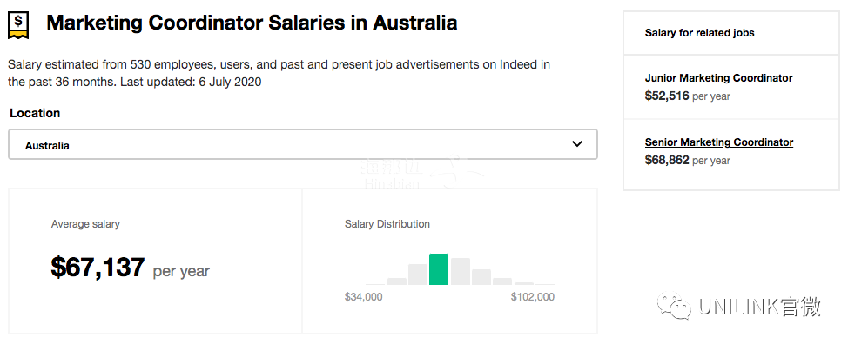
Task: Click the Average salary label
Action: (x=85, y=224)
